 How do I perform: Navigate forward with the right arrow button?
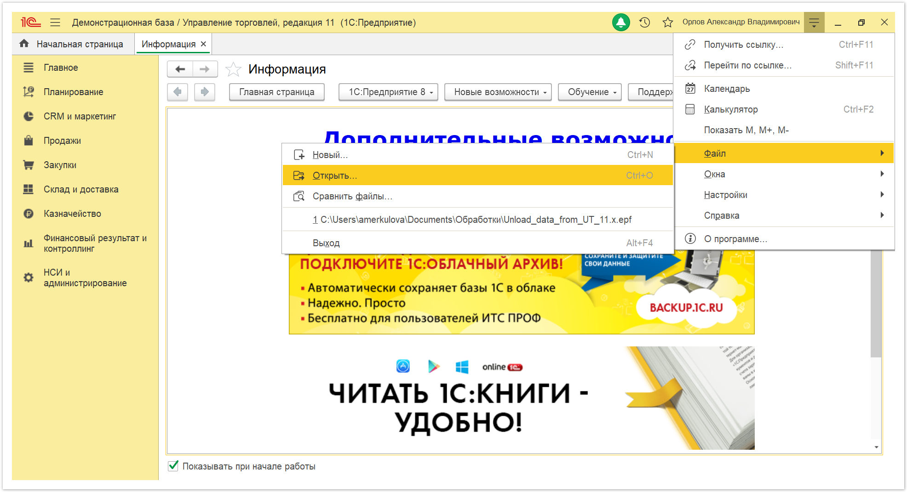pos(205,69)
